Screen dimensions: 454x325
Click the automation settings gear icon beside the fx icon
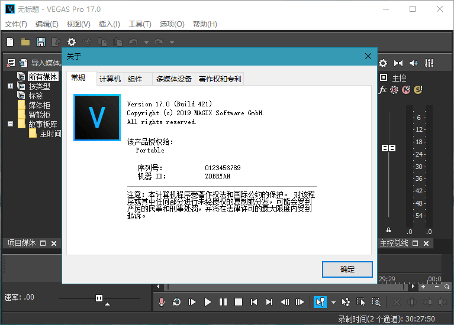pos(394,90)
